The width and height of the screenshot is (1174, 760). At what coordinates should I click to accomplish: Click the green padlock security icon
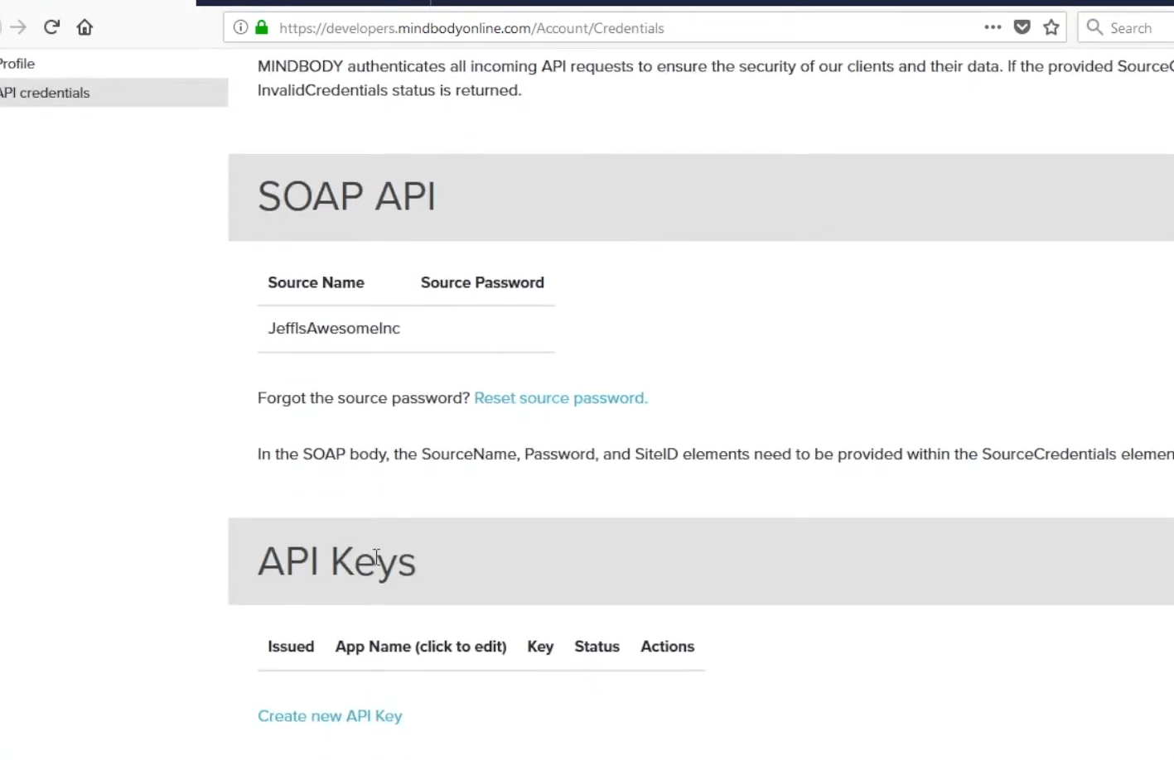(262, 27)
